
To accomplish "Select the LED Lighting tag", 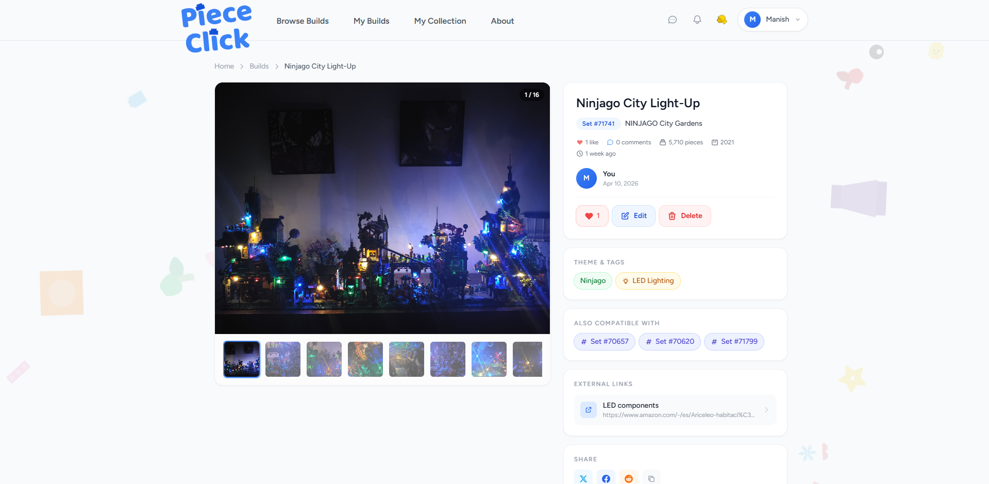I will coord(648,281).
